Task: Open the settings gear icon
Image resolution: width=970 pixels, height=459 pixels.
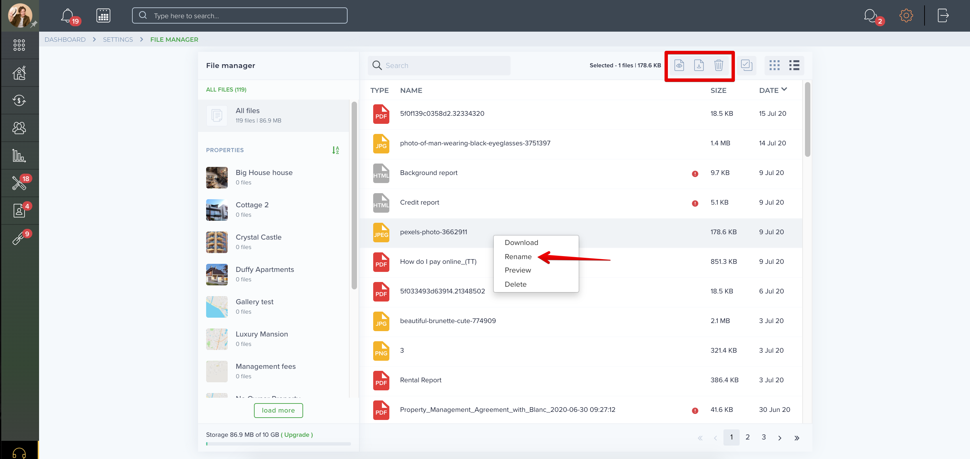Action: 906,15
